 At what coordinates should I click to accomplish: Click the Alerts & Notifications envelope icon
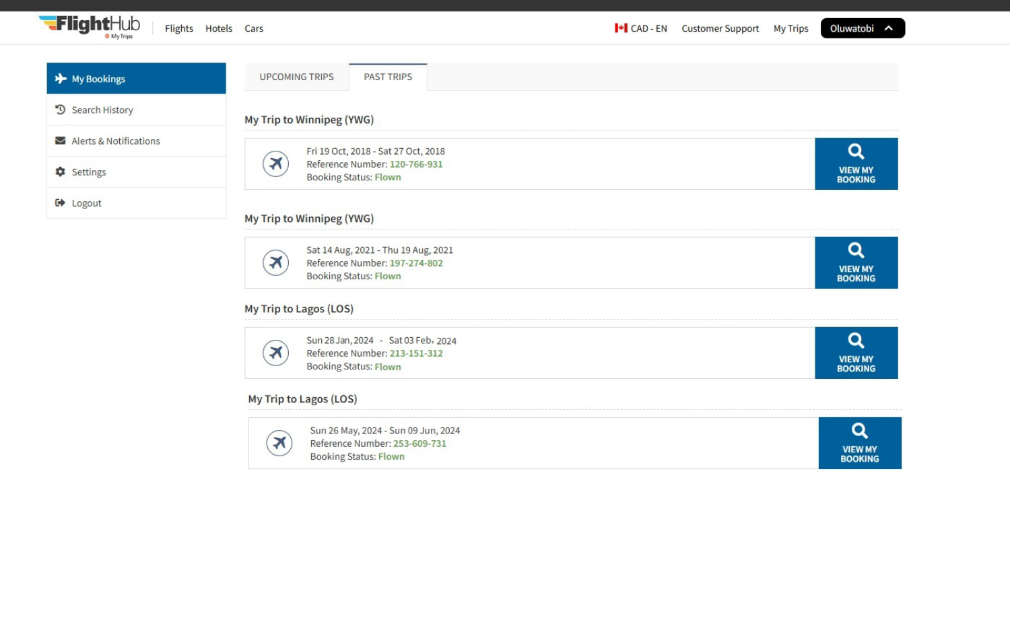pos(60,141)
